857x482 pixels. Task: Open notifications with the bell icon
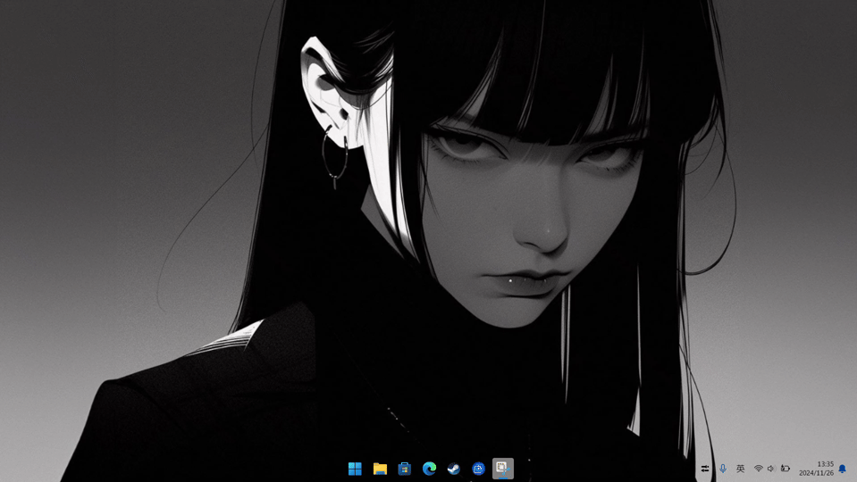tap(842, 469)
